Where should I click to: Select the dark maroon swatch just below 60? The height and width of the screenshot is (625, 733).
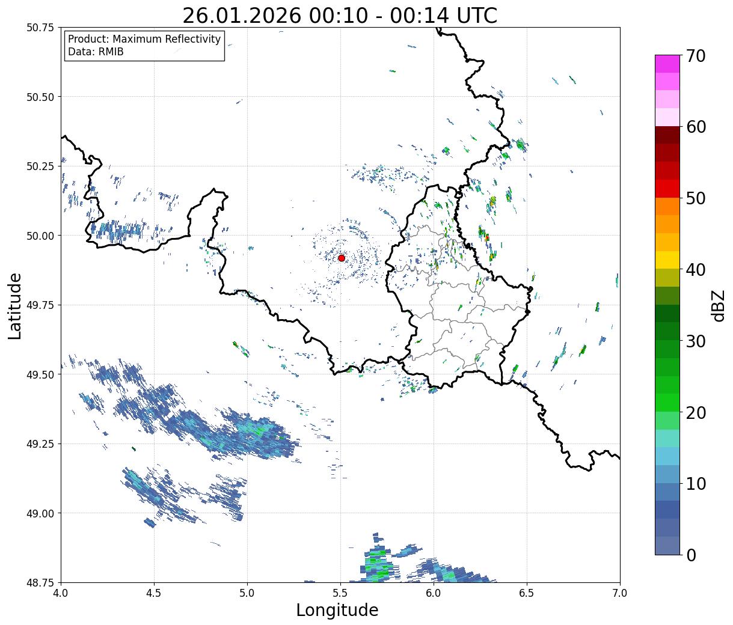click(x=667, y=135)
